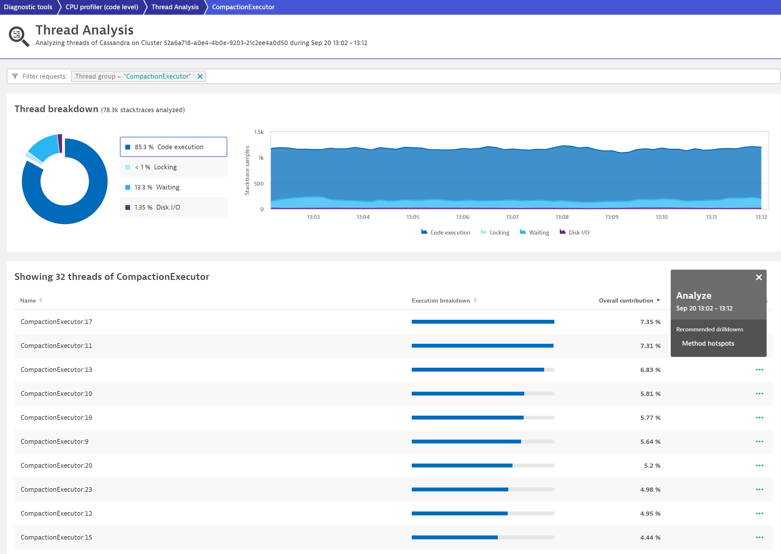This screenshot has width=781, height=554.
Task: Click the 7.35 % contribution value
Action: point(650,322)
